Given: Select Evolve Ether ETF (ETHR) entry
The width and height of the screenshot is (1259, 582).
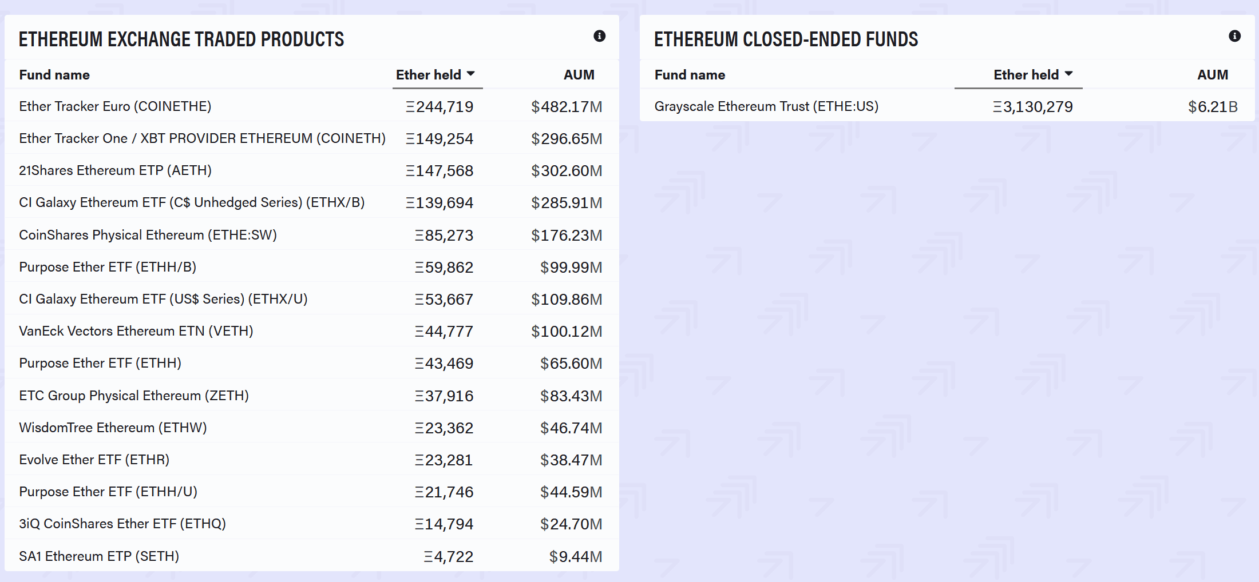Looking at the screenshot, I should click(x=94, y=460).
